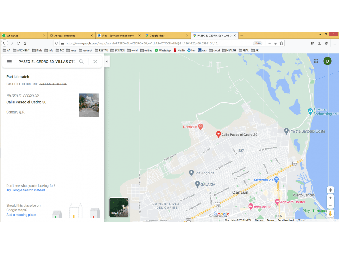The image size is (339, 254).
Task: Zoom in on the map
Action: click(330, 198)
